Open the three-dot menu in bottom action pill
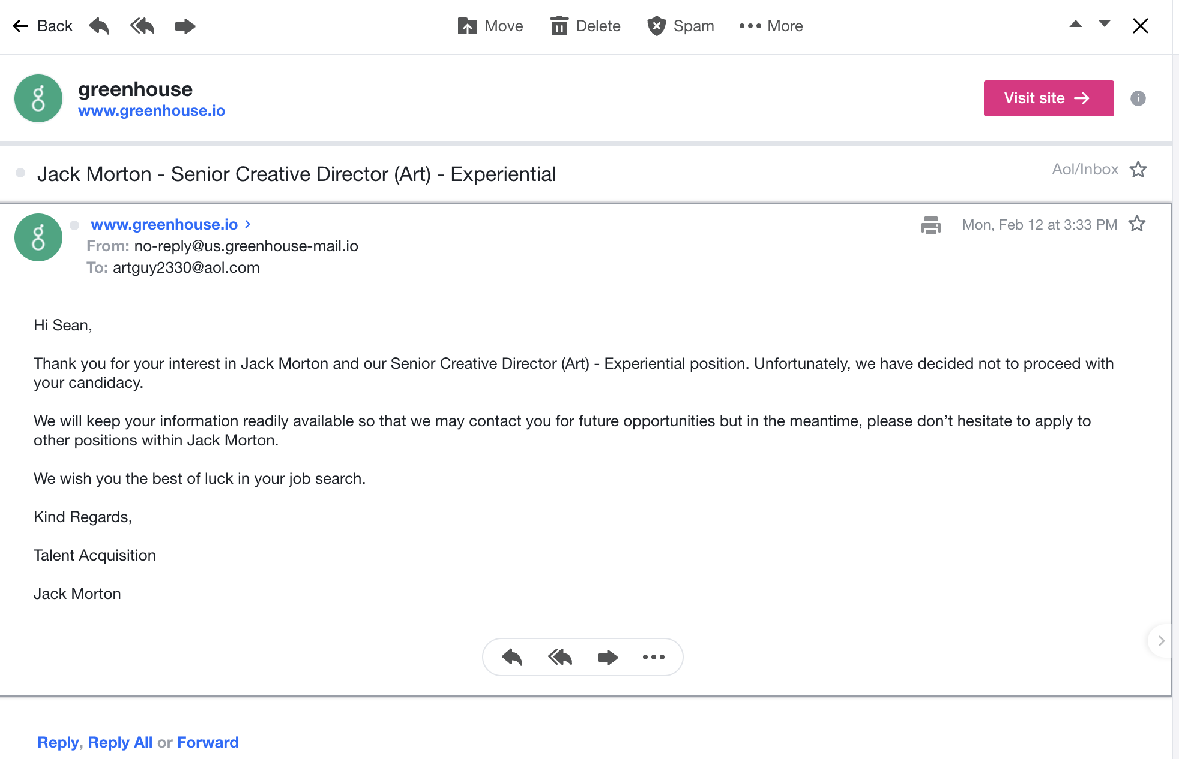The height and width of the screenshot is (759, 1179). coord(653,657)
